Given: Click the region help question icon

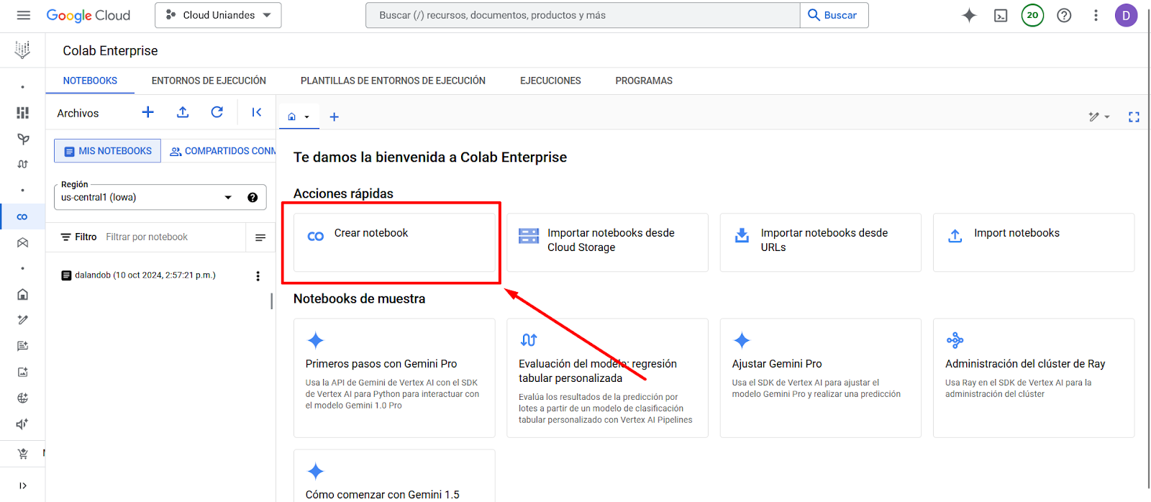Looking at the screenshot, I should [253, 197].
